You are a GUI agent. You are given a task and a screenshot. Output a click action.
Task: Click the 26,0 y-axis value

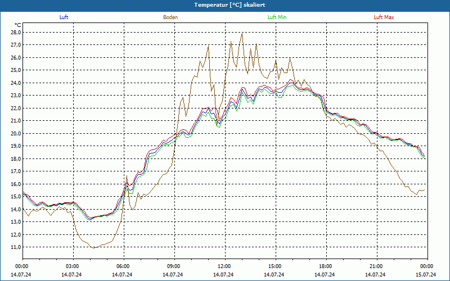16,58
